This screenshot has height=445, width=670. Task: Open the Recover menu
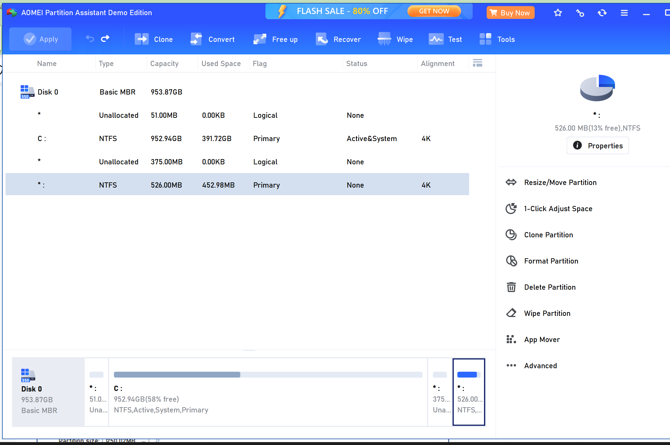point(338,39)
